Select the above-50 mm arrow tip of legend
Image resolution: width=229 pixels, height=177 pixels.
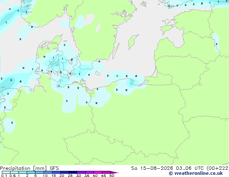pos(114,173)
